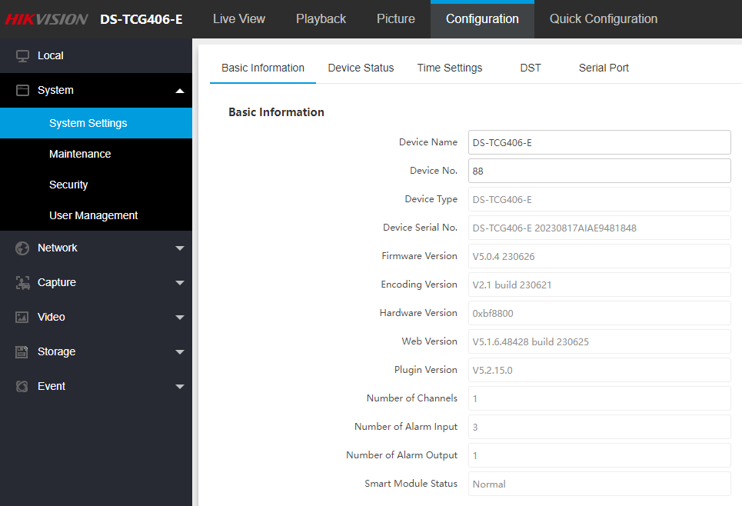Select User Management in sidebar
Screen dimensions: 742x506
click(93, 215)
